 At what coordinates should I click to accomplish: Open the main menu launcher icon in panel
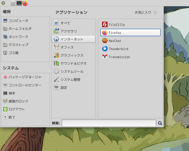click(3, 3)
